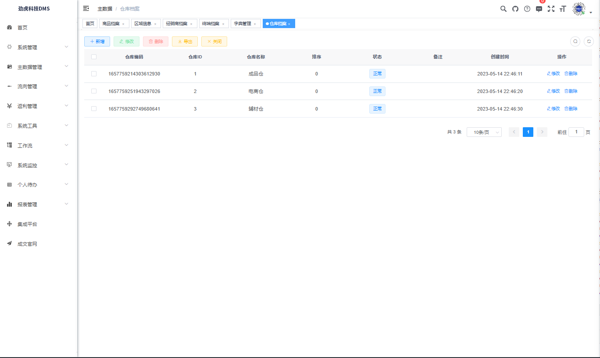Expand the 系统管理 sidebar menu
Image resolution: width=600 pixels, height=358 pixels.
tap(39, 47)
